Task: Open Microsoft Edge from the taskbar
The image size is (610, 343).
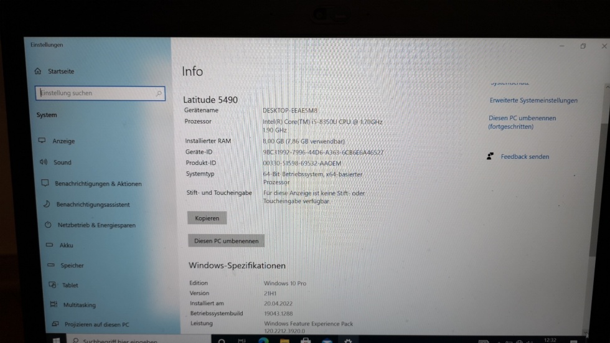Action: 263,341
